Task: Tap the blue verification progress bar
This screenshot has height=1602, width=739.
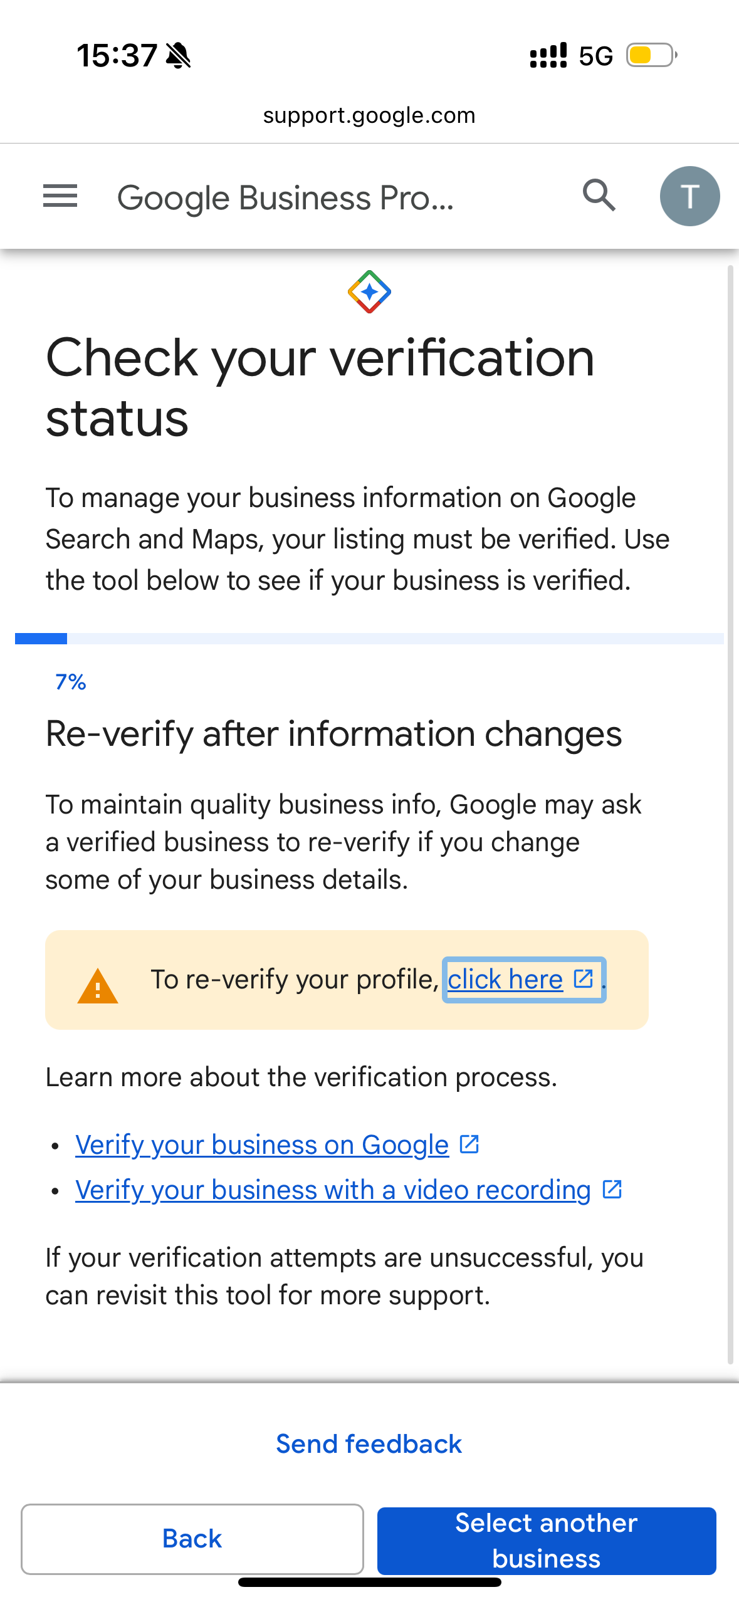Action: [x=369, y=639]
